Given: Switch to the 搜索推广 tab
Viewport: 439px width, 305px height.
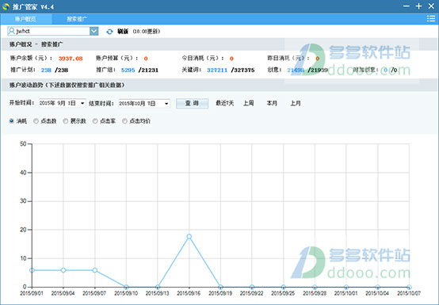Looking at the screenshot, I should pos(77,19).
